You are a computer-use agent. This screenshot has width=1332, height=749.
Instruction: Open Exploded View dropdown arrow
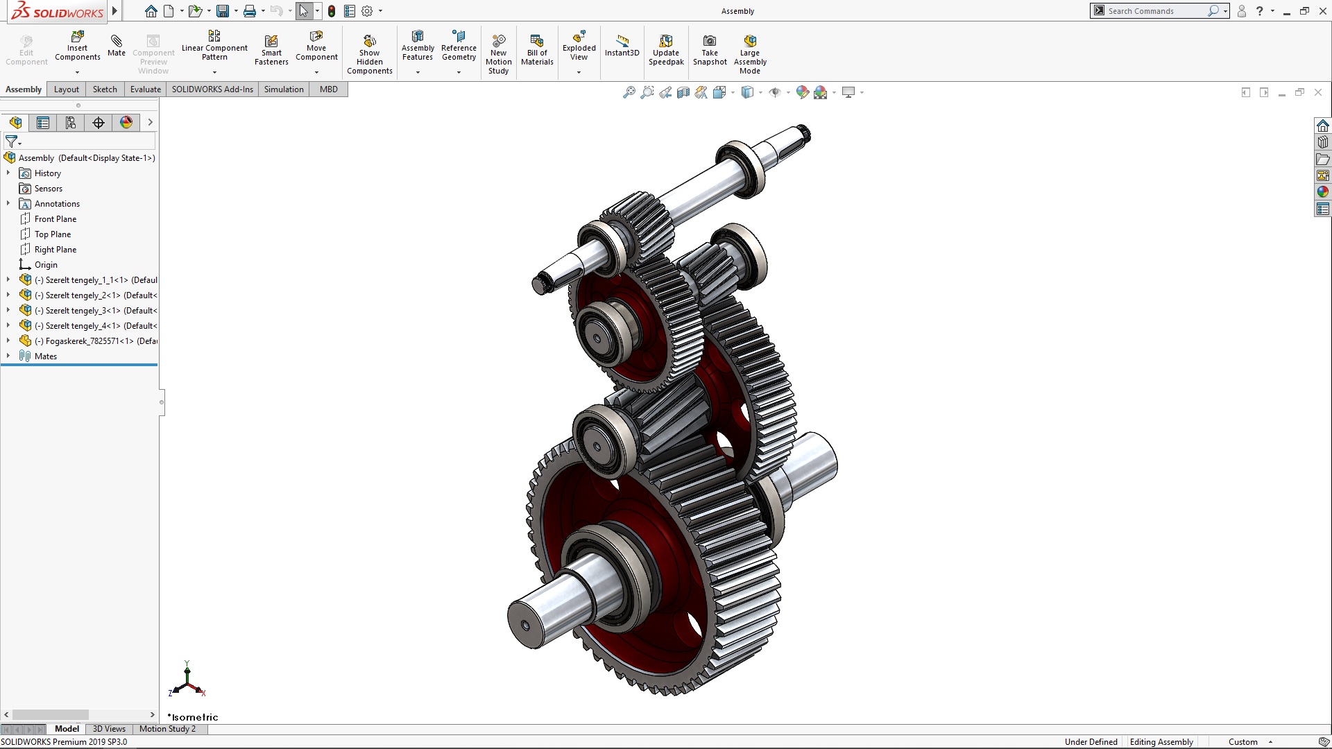pos(579,72)
